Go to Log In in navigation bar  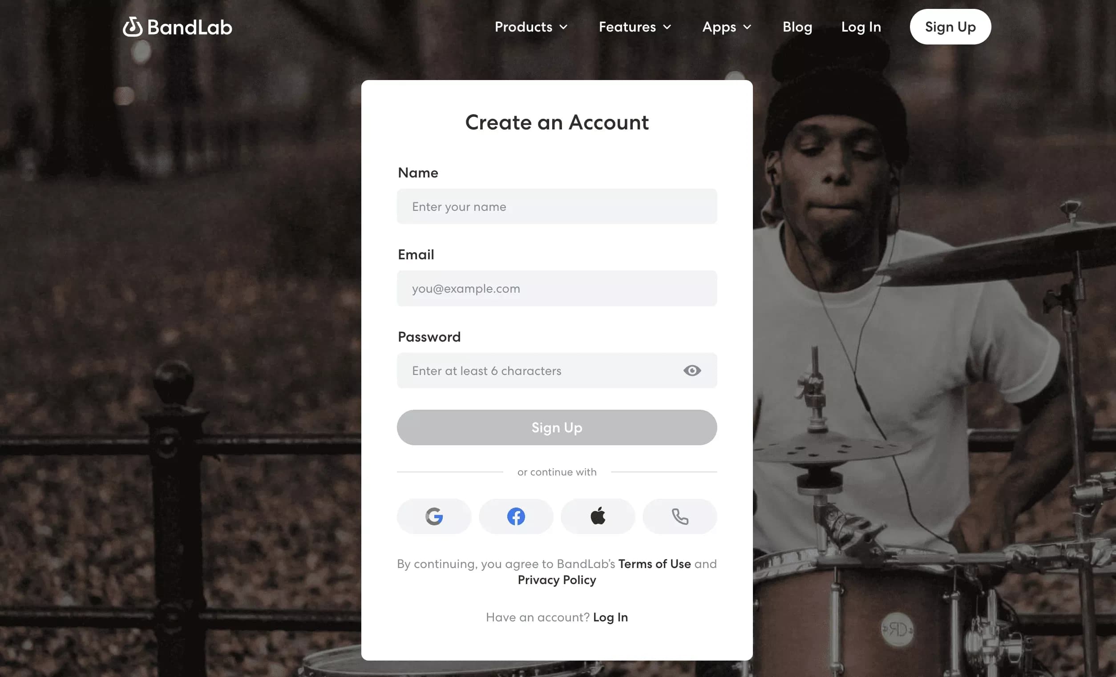point(861,27)
